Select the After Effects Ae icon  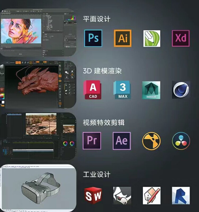click(122, 141)
